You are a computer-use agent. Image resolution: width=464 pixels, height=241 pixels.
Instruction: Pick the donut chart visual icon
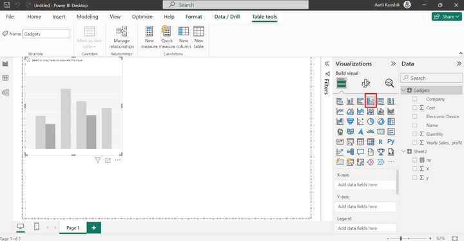[381, 121]
